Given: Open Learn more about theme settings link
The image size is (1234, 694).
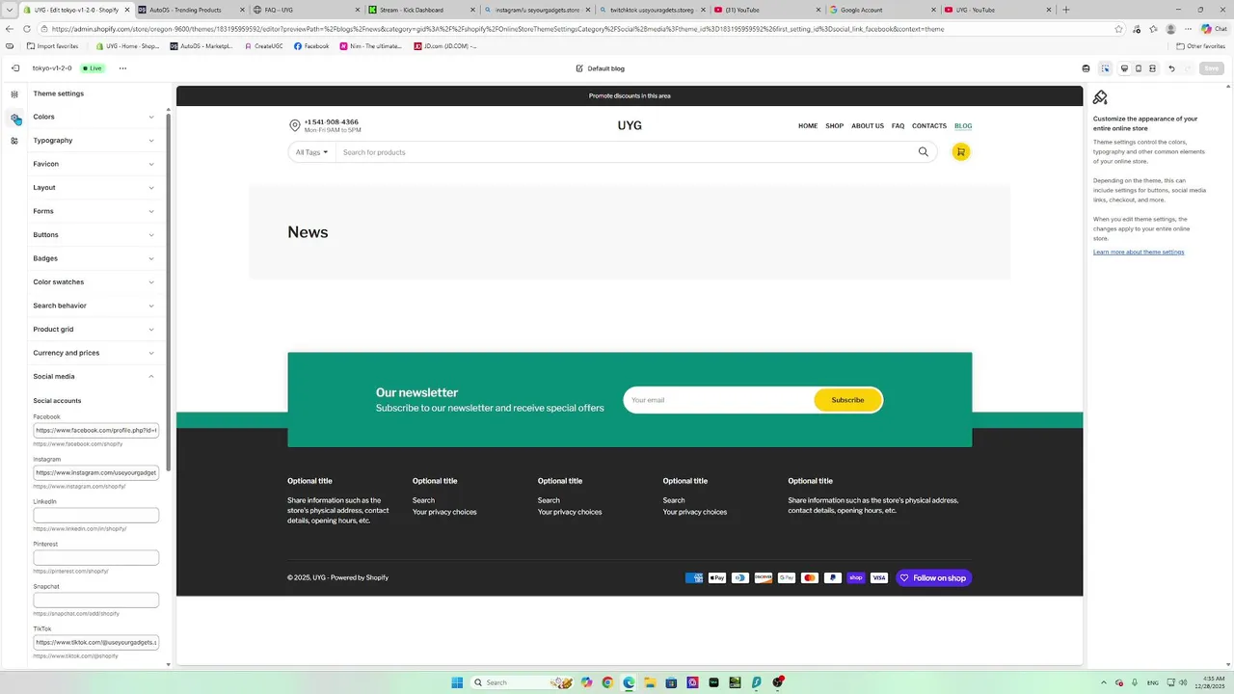Looking at the screenshot, I should [1139, 253].
